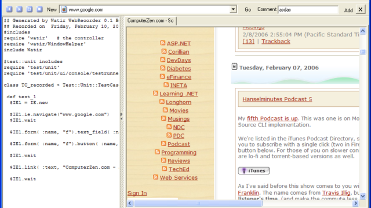Open the DevDays category link

click(x=179, y=60)
